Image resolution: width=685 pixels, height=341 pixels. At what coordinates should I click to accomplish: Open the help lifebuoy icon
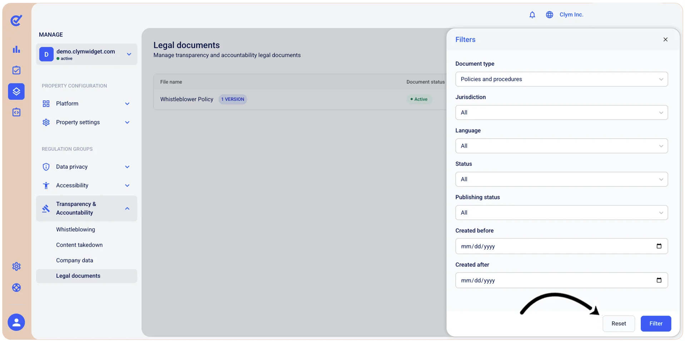(16, 287)
